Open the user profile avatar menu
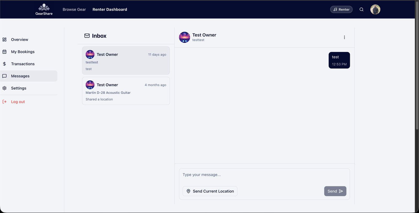 pos(375,9)
